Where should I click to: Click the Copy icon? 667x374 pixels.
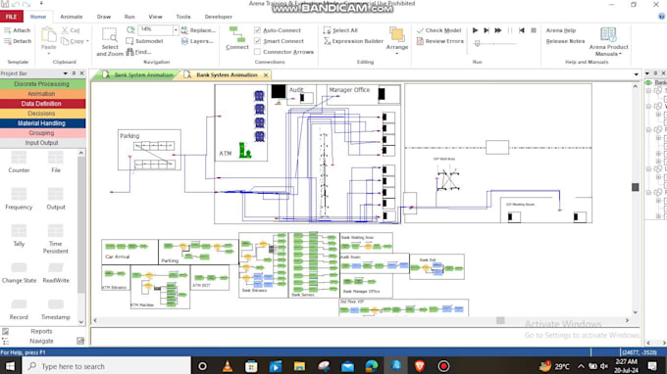coord(65,41)
